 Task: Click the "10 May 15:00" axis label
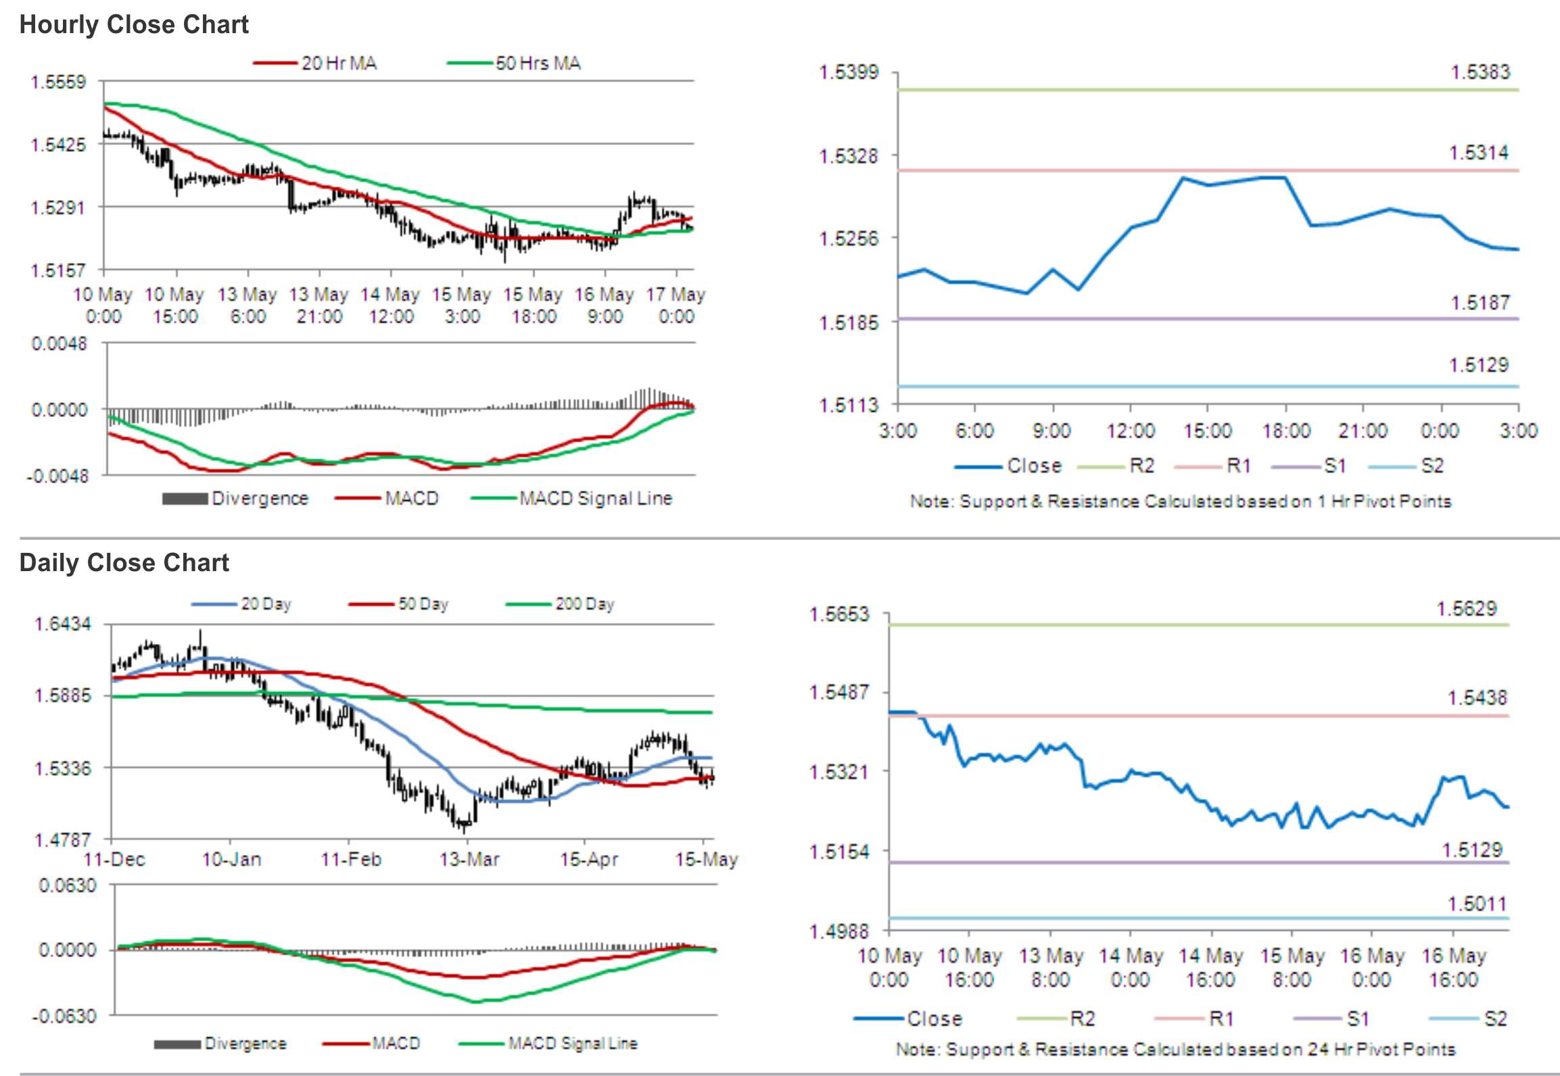[x=174, y=305]
